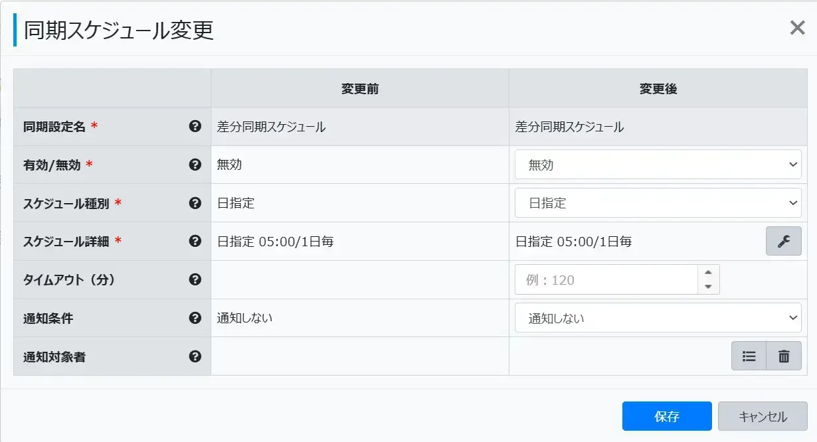Expand the スケジュール種別 dropdown
Viewport: 817px width, 442px height.
tap(658, 203)
